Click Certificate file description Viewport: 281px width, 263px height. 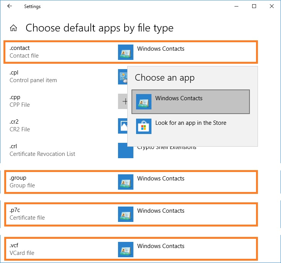click(x=27, y=218)
